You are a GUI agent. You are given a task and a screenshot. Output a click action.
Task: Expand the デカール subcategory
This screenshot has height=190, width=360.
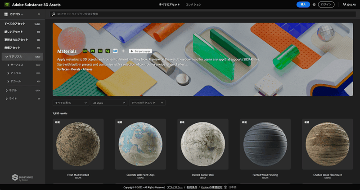tap(8, 82)
